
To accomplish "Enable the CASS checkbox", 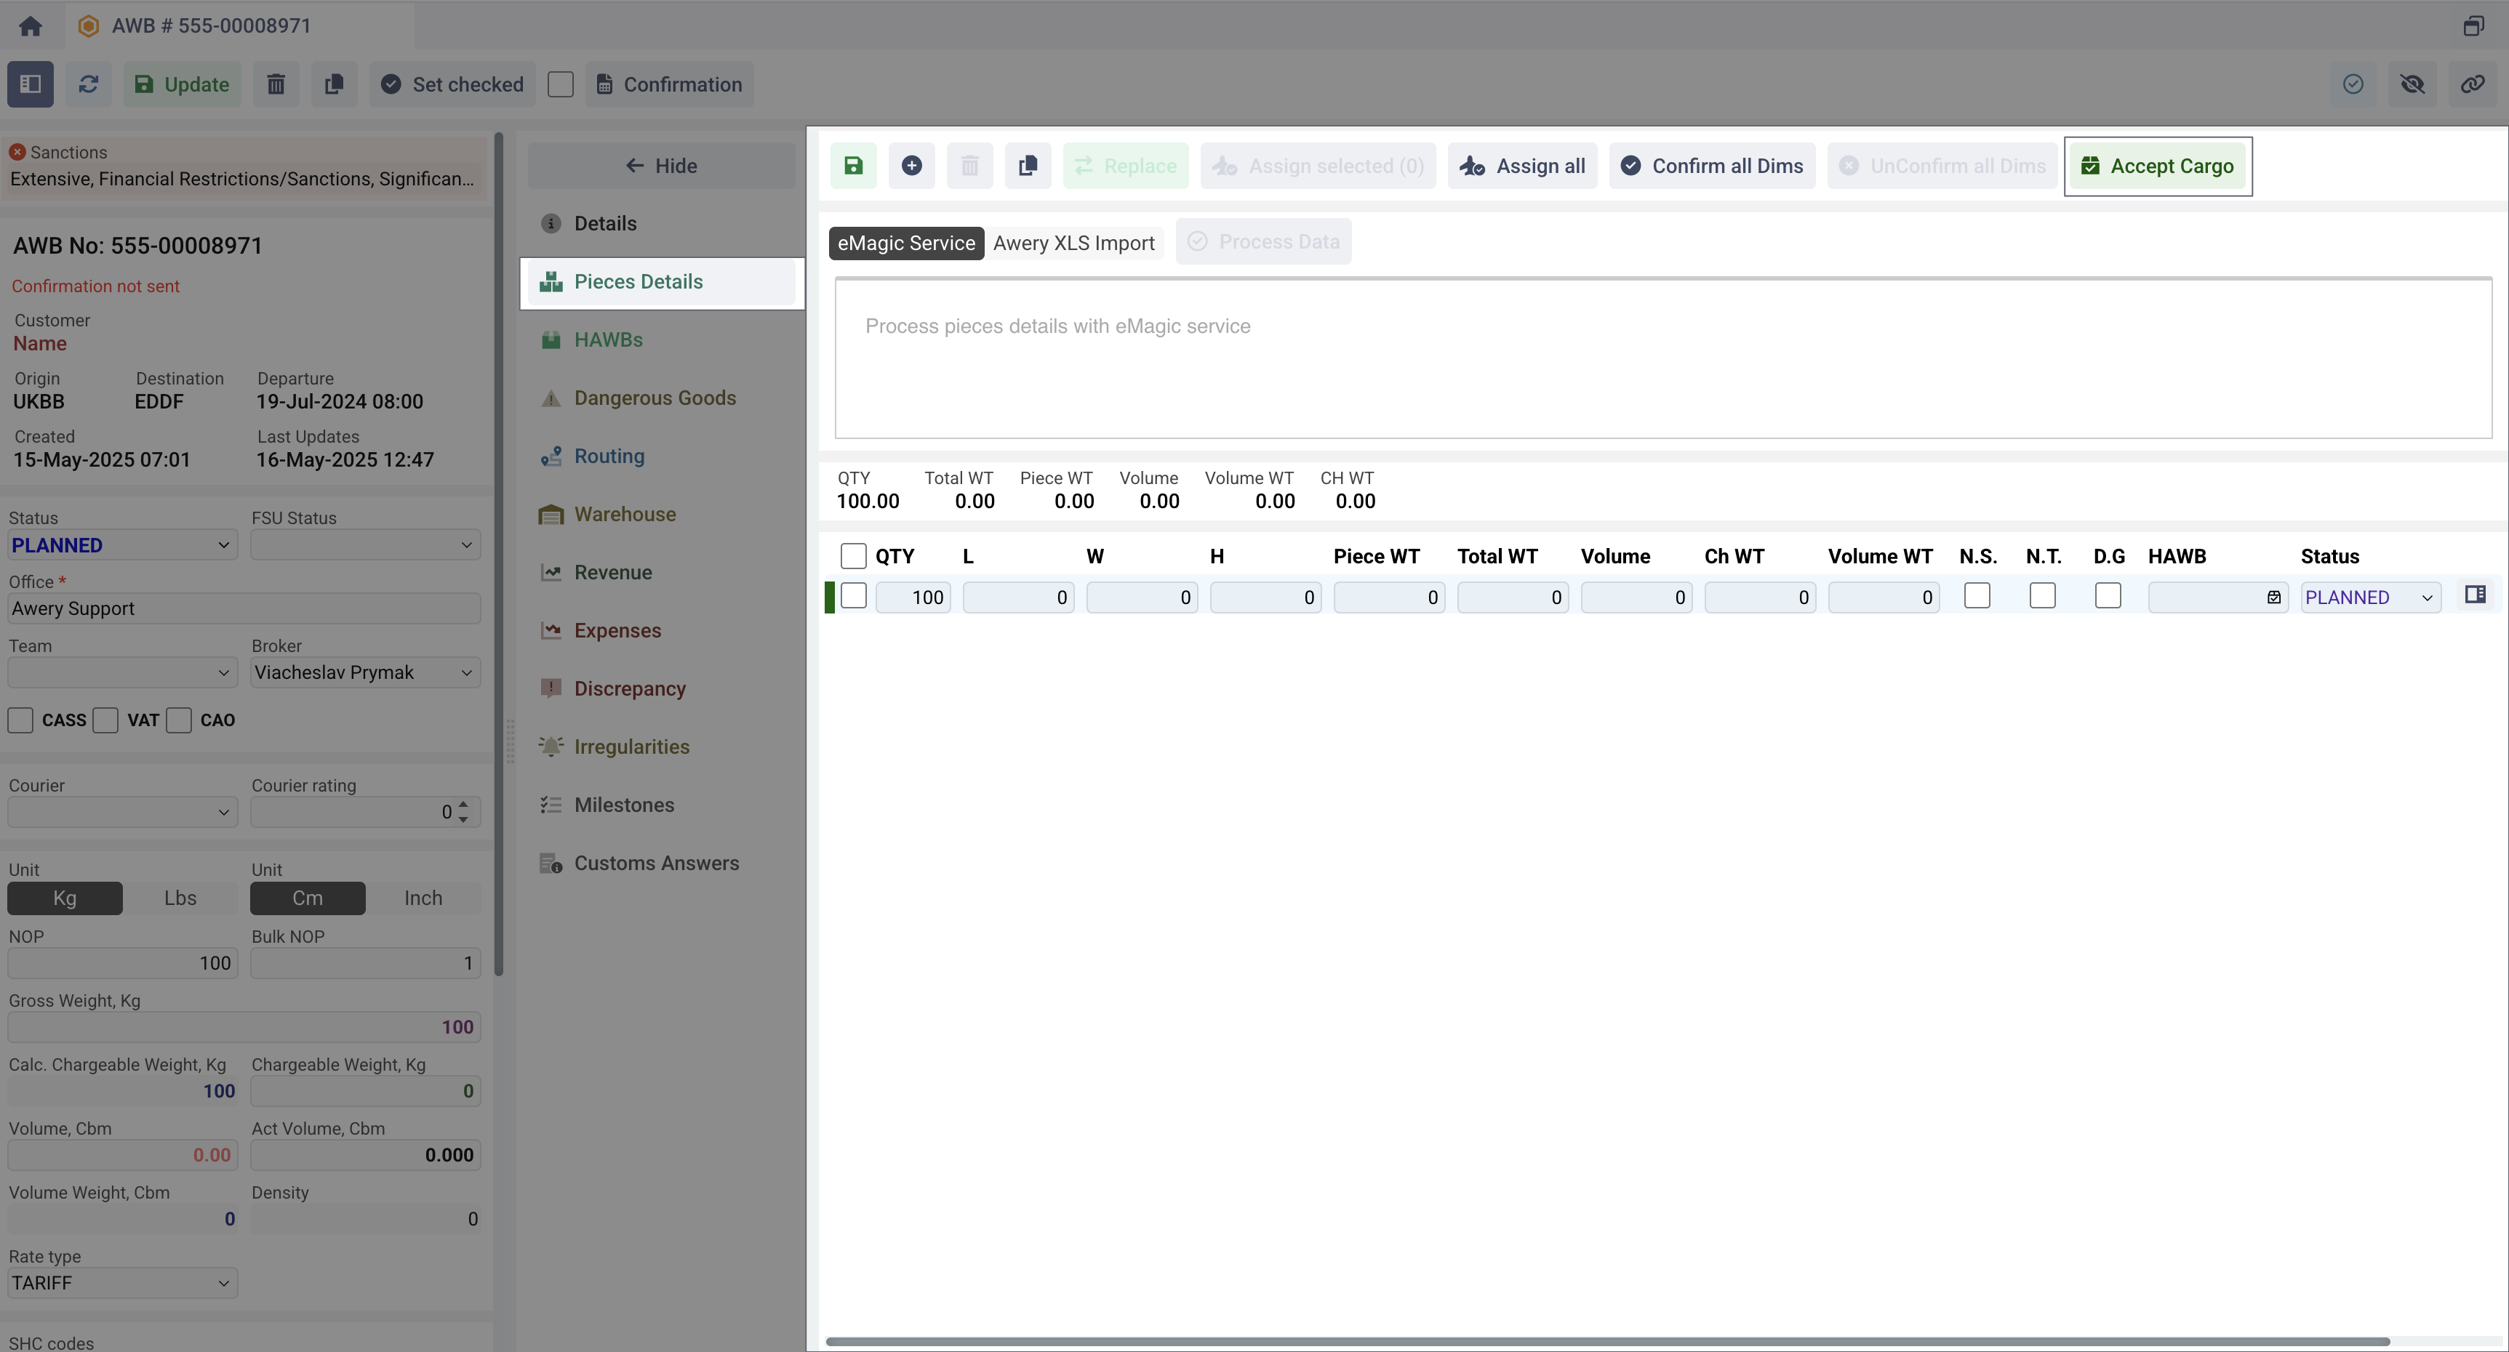I will pos(20,720).
